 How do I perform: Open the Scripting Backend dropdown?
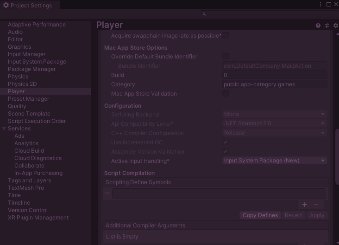[x=275, y=115]
